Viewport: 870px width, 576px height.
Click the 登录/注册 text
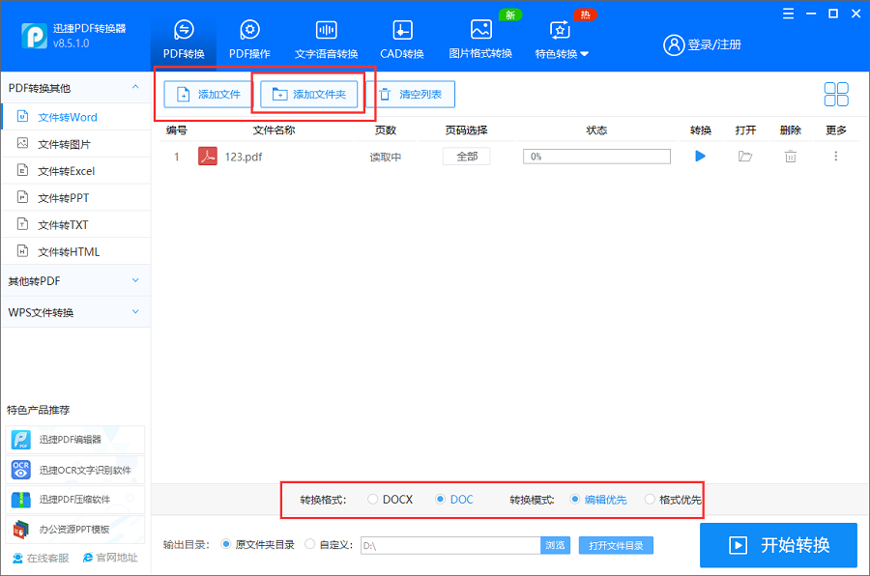coord(714,45)
